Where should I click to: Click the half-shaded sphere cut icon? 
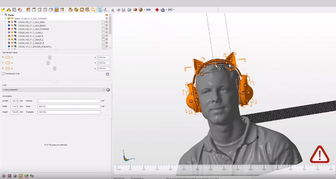[141, 10]
